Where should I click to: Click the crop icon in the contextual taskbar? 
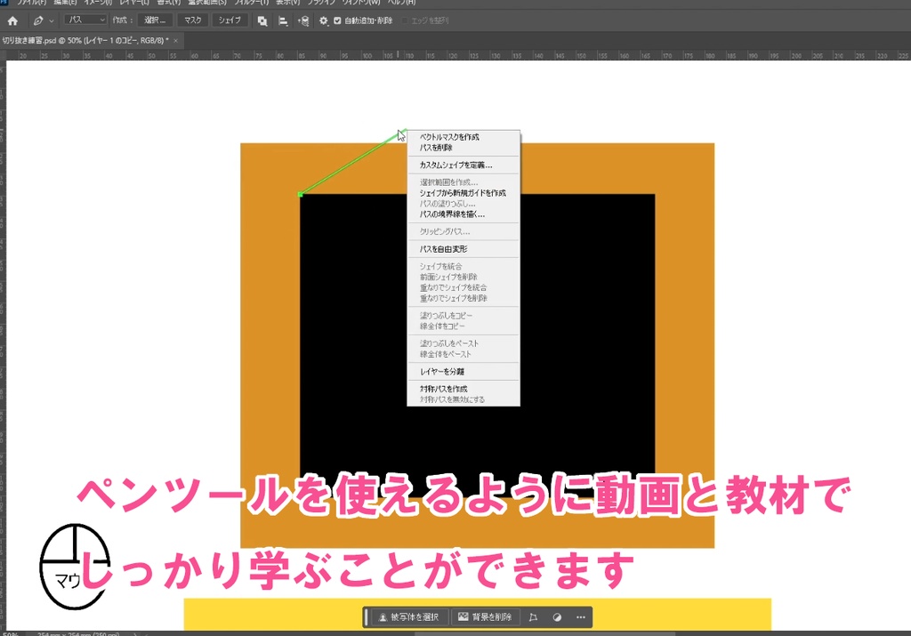tap(533, 616)
